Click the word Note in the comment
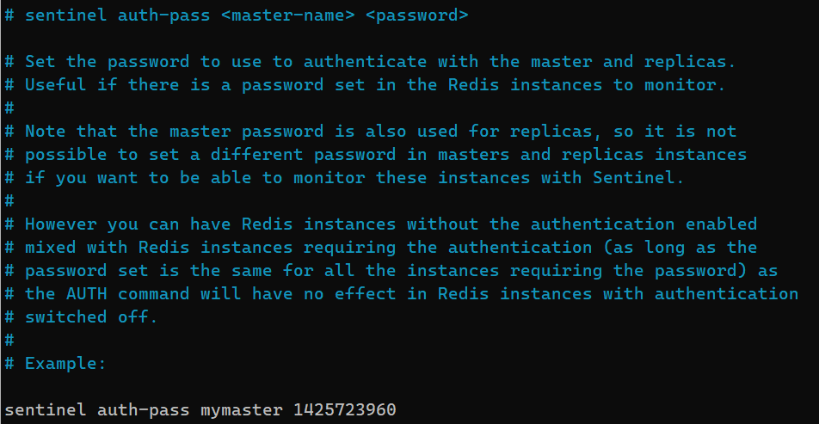 coord(46,132)
